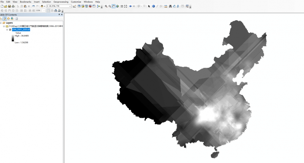Select the Zoom Out tool
This screenshot has height=163, width=304.
109,6
